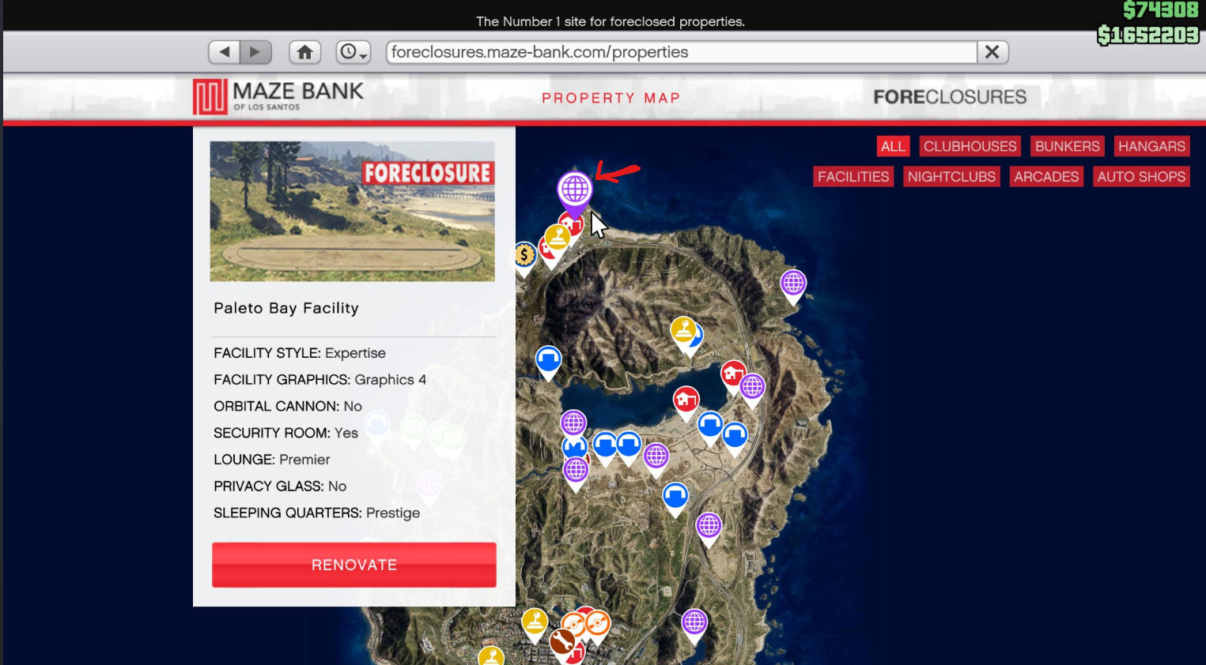Select the purple globe marker southeast of the southernmost bunker
1206x665 pixels.
click(709, 525)
